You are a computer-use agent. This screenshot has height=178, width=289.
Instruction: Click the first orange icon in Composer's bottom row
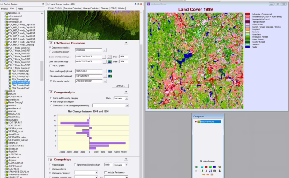click(x=204, y=174)
